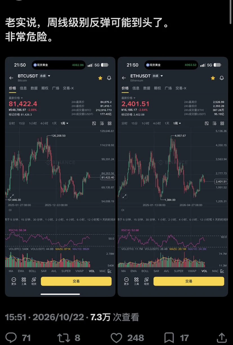Go back using the arrow beside BTCUSDT

point(11,78)
